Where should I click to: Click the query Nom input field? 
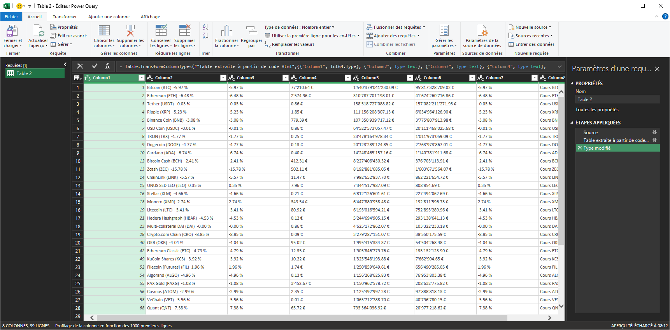pyautogui.click(x=618, y=100)
